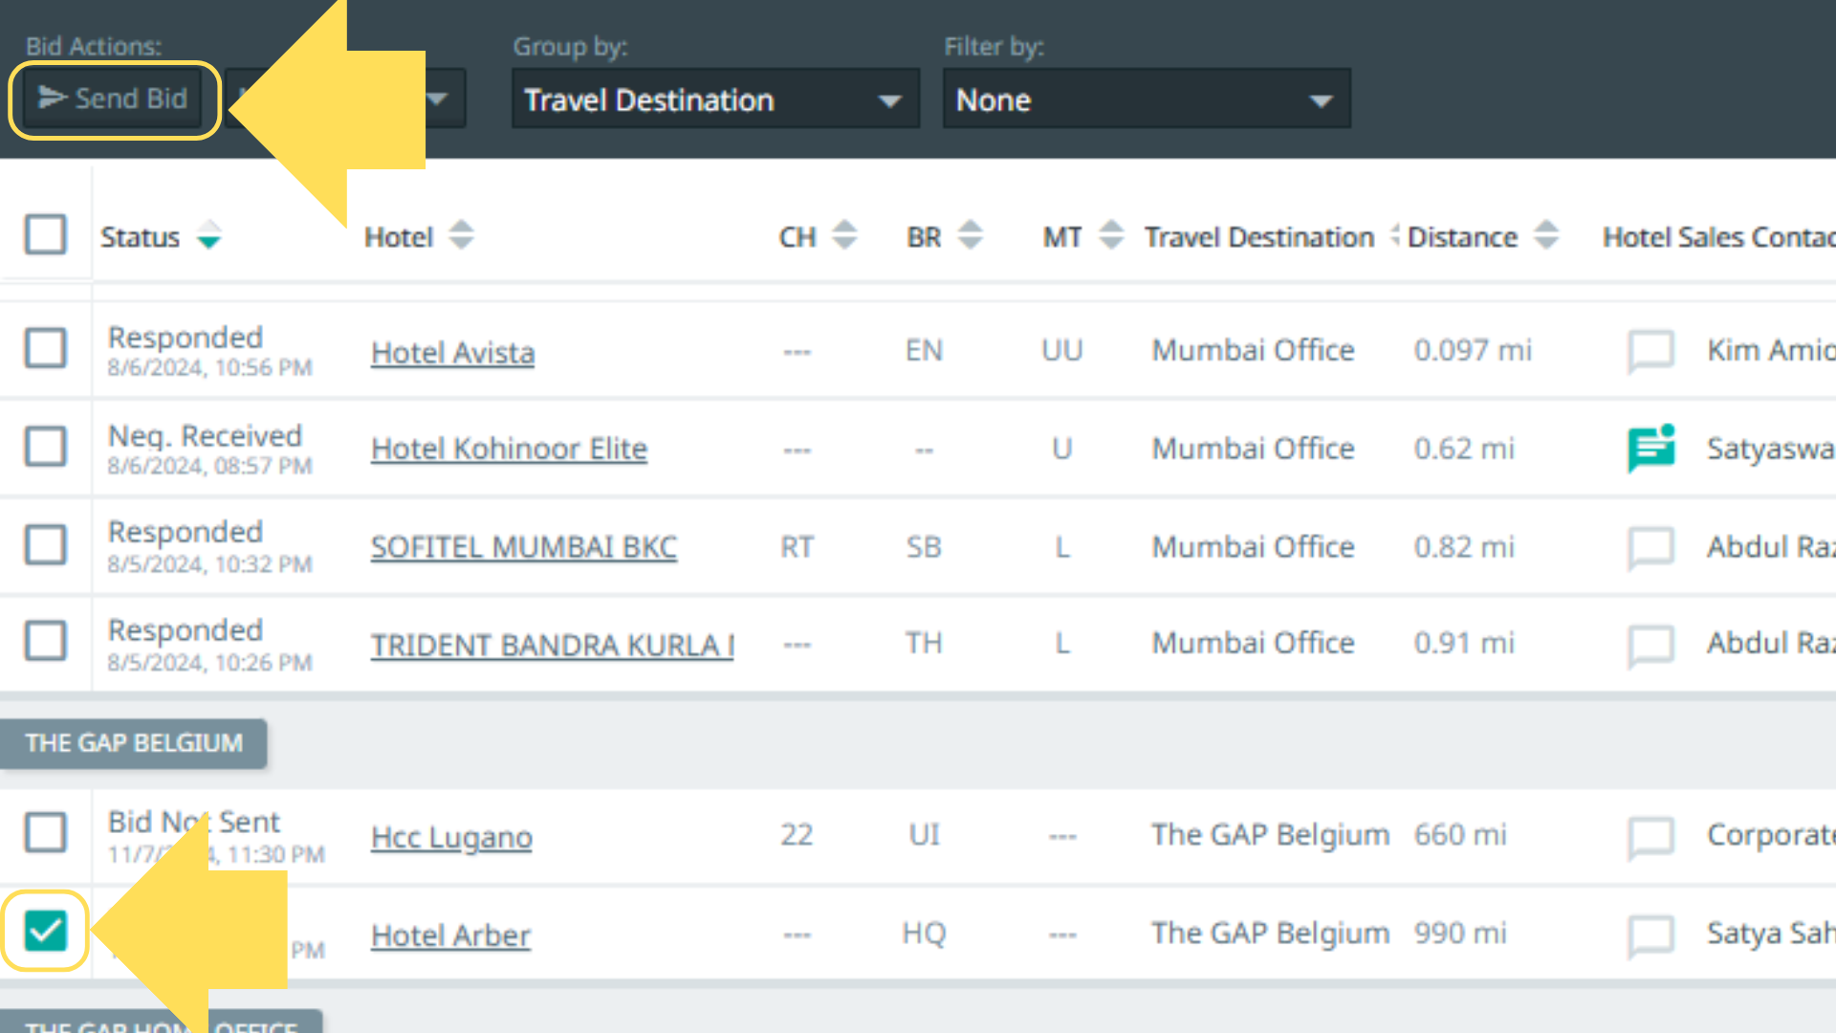Open message icon for Hcc Lugano
This screenshot has width=1836, height=1033.
click(1650, 837)
